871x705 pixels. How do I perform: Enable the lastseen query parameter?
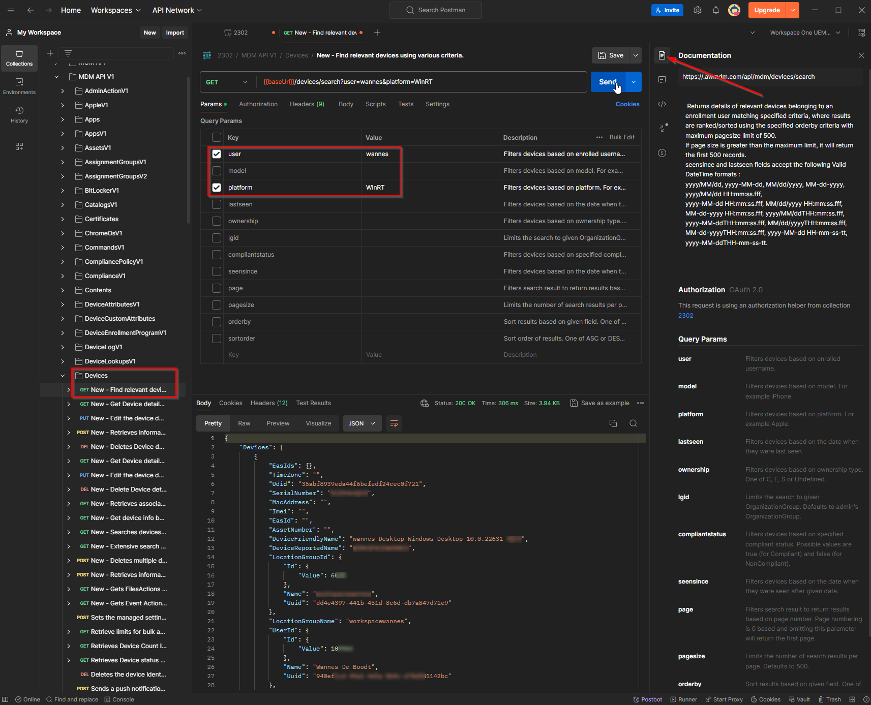coord(216,204)
